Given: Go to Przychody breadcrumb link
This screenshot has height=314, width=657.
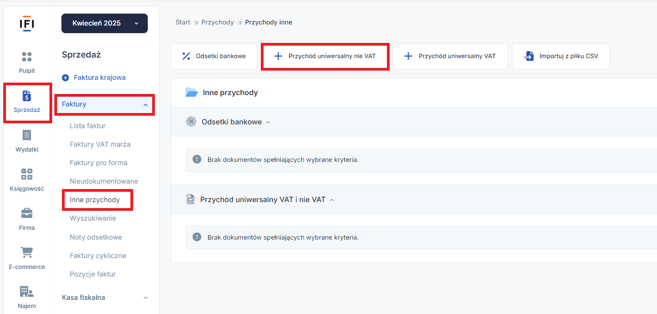Looking at the screenshot, I should 217,22.
